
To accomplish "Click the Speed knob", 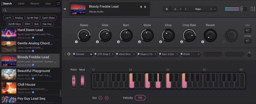I will 84,35.
